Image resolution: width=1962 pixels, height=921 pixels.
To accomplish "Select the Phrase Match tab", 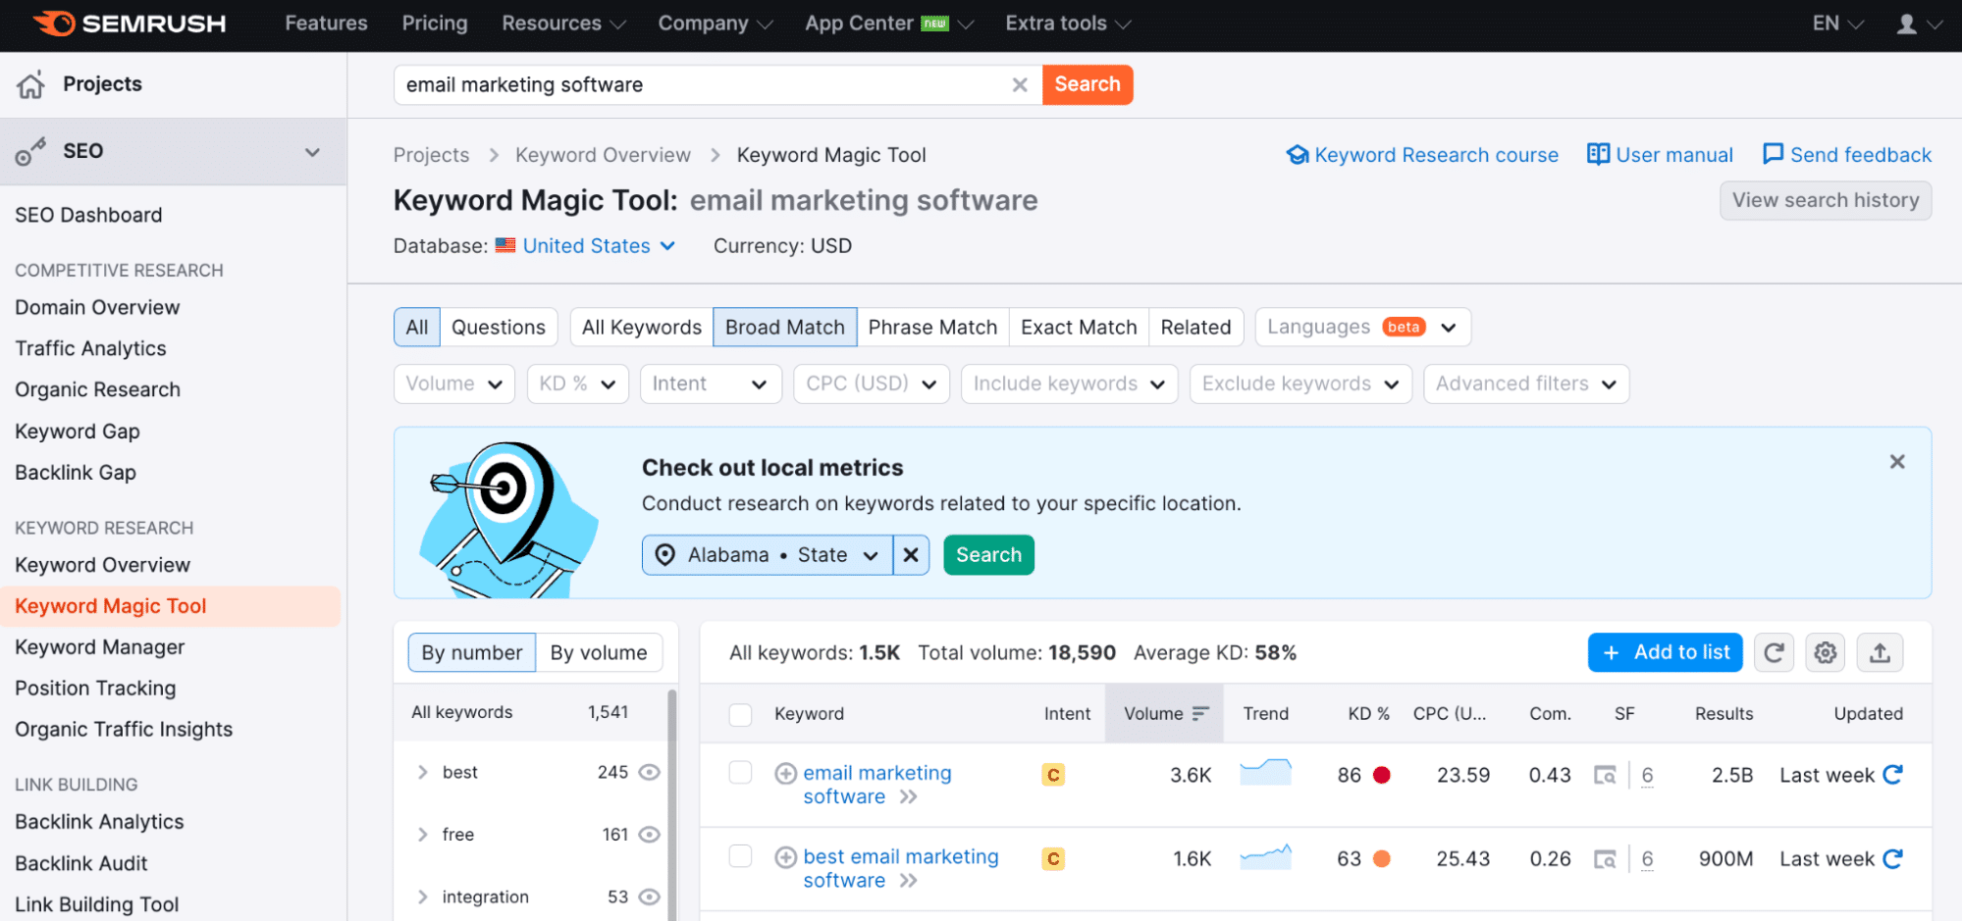I will (x=932, y=328).
